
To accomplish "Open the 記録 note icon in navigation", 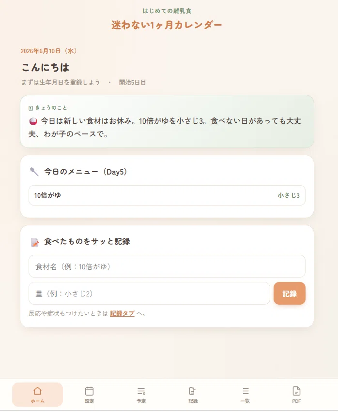I will tap(193, 391).
